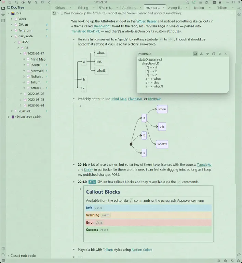Open settings gear icon in top toolbar
This screenshot has height=263, width=242.
coord(36,2)
